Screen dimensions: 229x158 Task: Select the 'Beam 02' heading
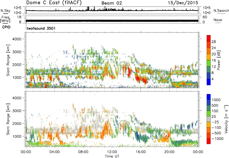[x=112, y=3]
